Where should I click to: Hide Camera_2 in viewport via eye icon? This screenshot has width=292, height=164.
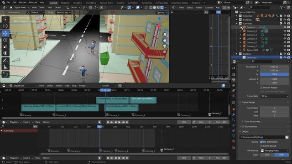285,31
